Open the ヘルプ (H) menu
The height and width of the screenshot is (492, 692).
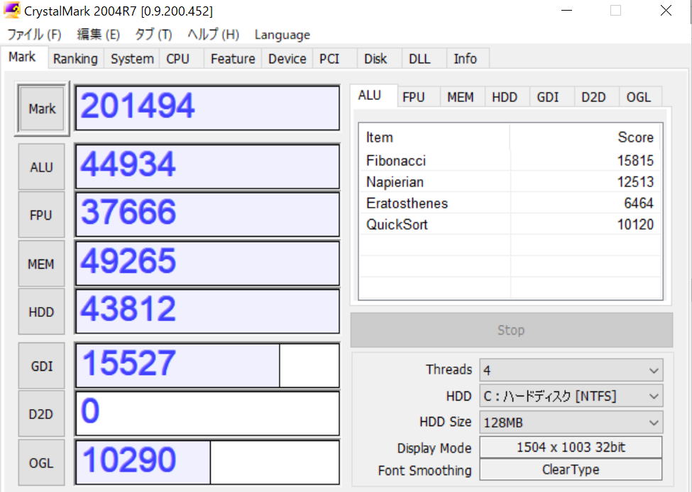(x=213, y=35)
